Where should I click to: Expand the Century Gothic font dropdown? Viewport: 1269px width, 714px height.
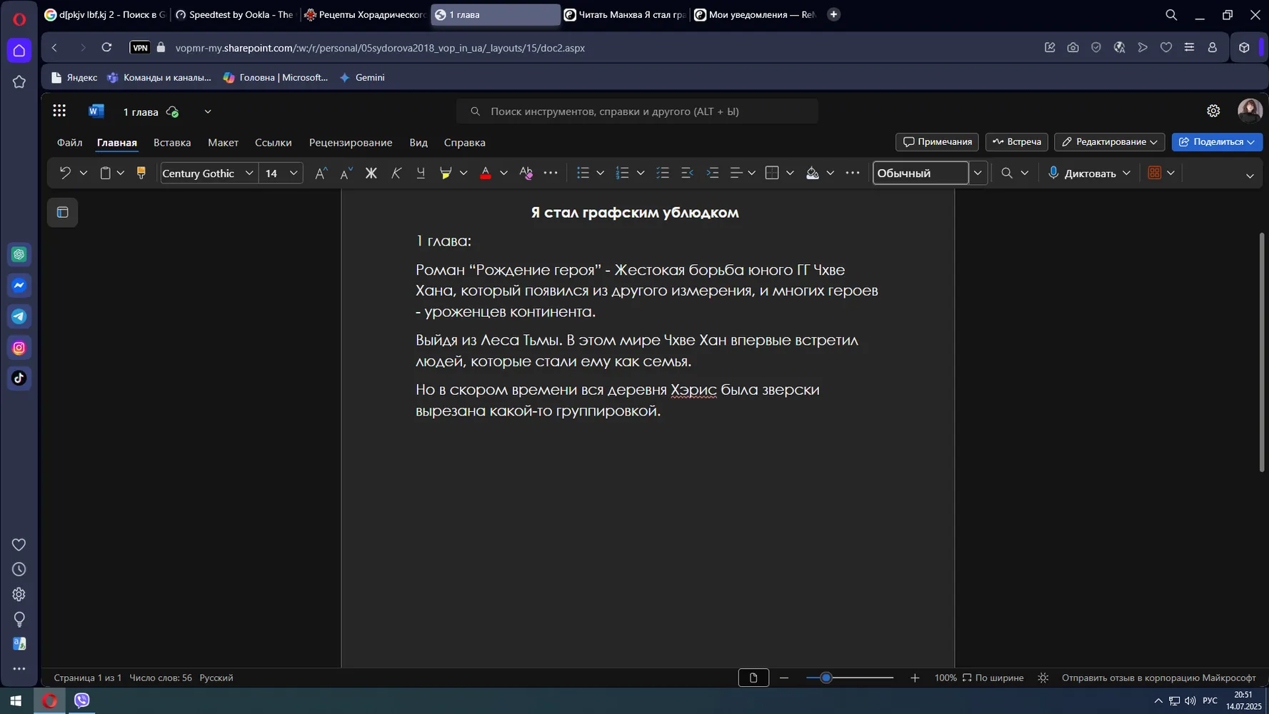[x=249, y=173]
